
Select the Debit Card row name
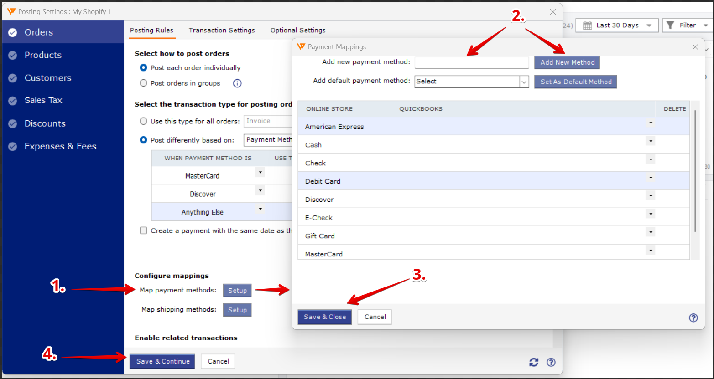[x=323, y=181]
